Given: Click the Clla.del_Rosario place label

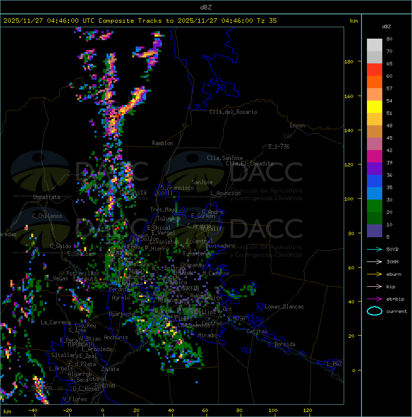Looking at the screenshot, I should click(x=233, y=112).
